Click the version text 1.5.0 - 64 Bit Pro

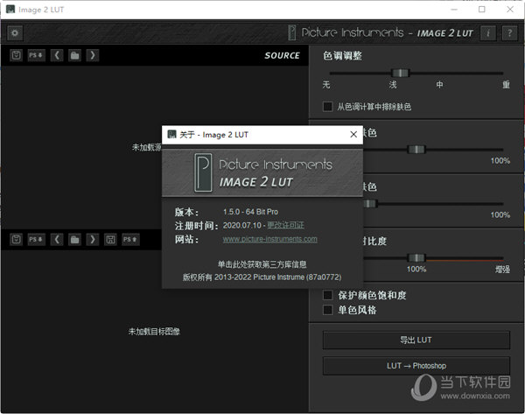click(250, 212)
